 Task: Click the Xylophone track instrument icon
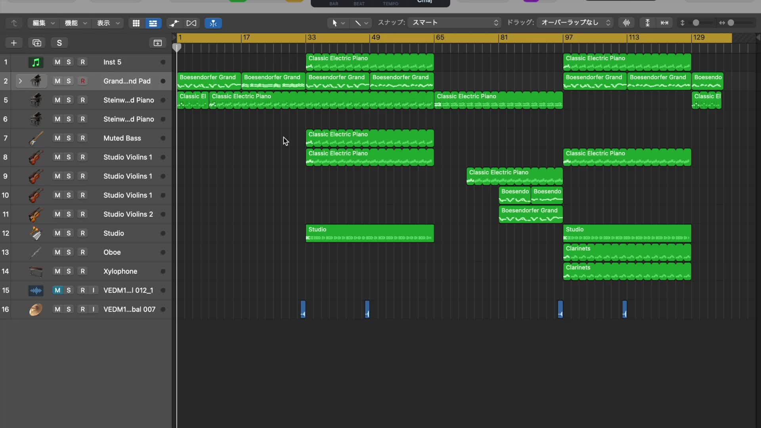coord(36,271)
